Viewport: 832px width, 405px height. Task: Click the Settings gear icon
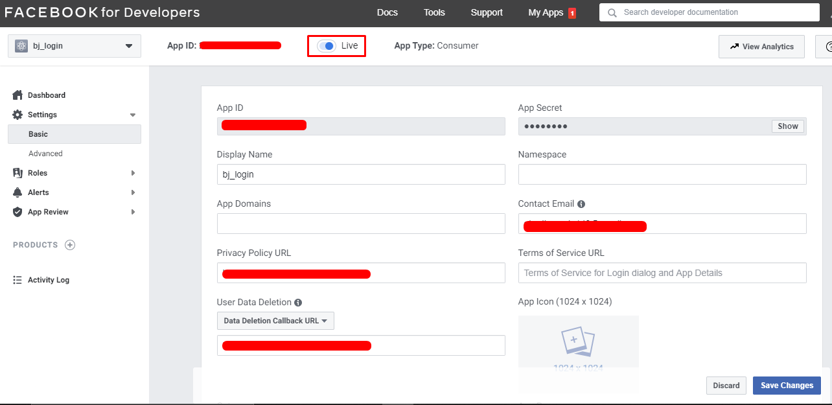pyautogui.click(x=17, y=114)
